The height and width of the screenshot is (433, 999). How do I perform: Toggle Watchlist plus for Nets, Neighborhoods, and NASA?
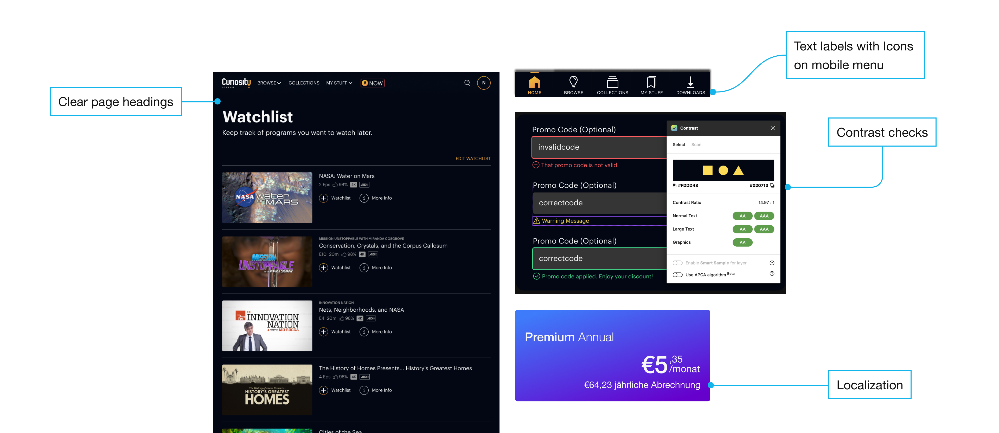[323, 332]
